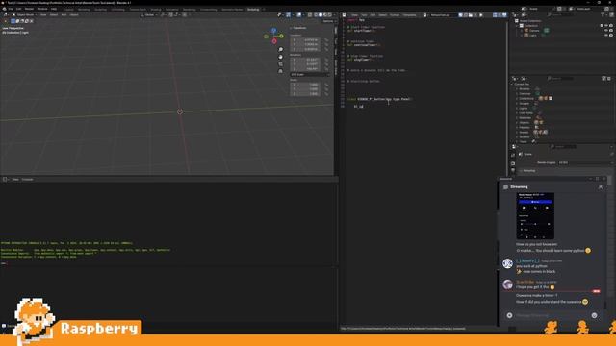This screenshot has width=616, height=346.
Task: Open the Window menu
Action: point(42,9)
